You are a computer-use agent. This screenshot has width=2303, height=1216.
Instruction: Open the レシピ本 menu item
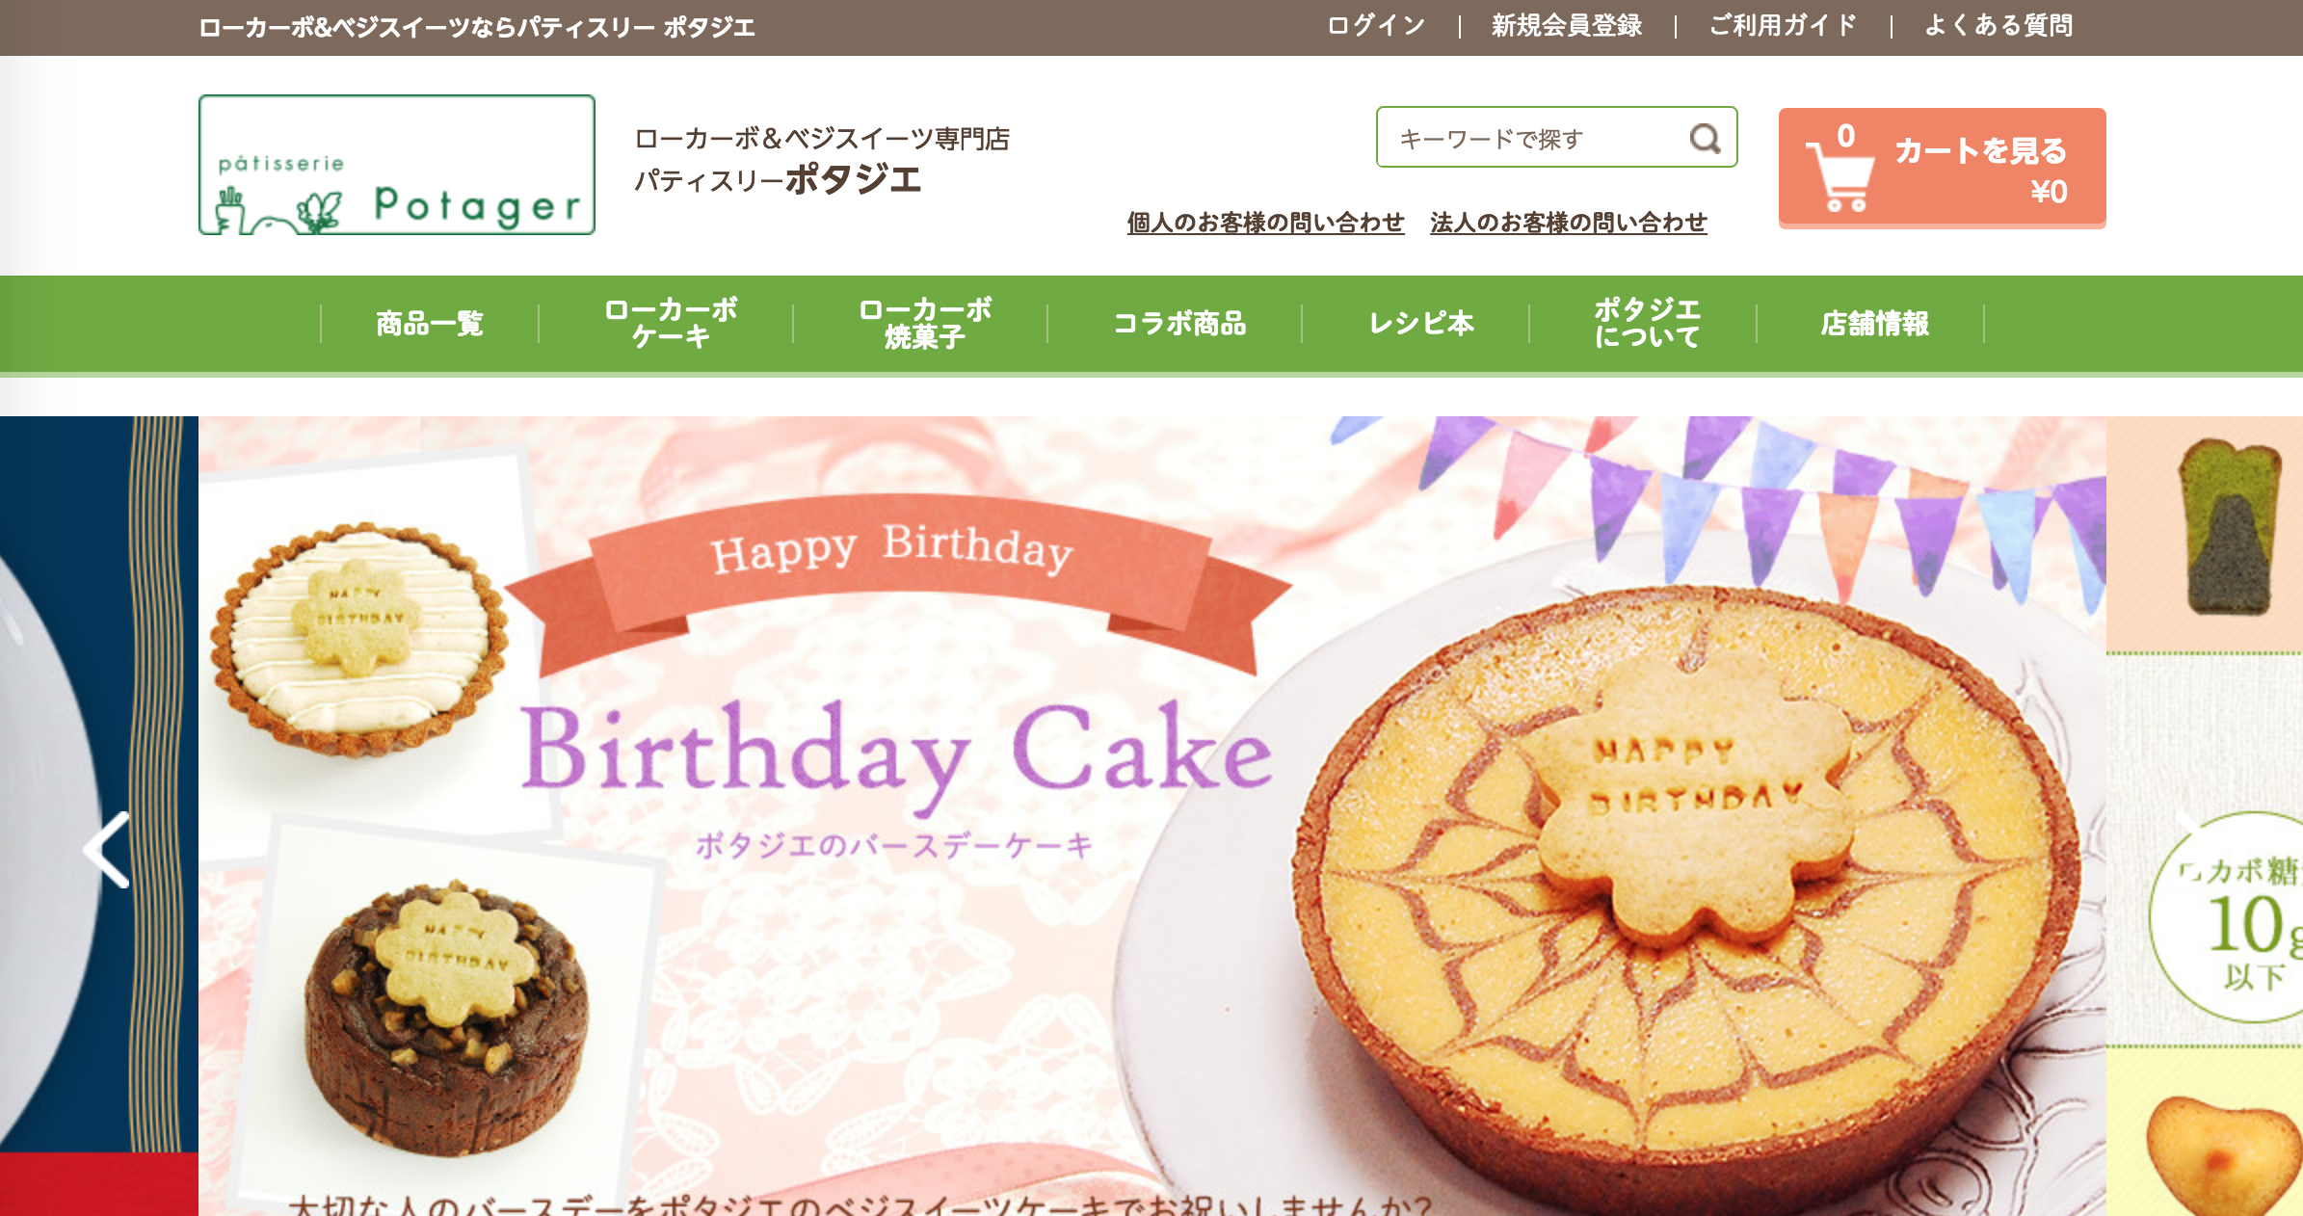click(x=1421, y=324)
